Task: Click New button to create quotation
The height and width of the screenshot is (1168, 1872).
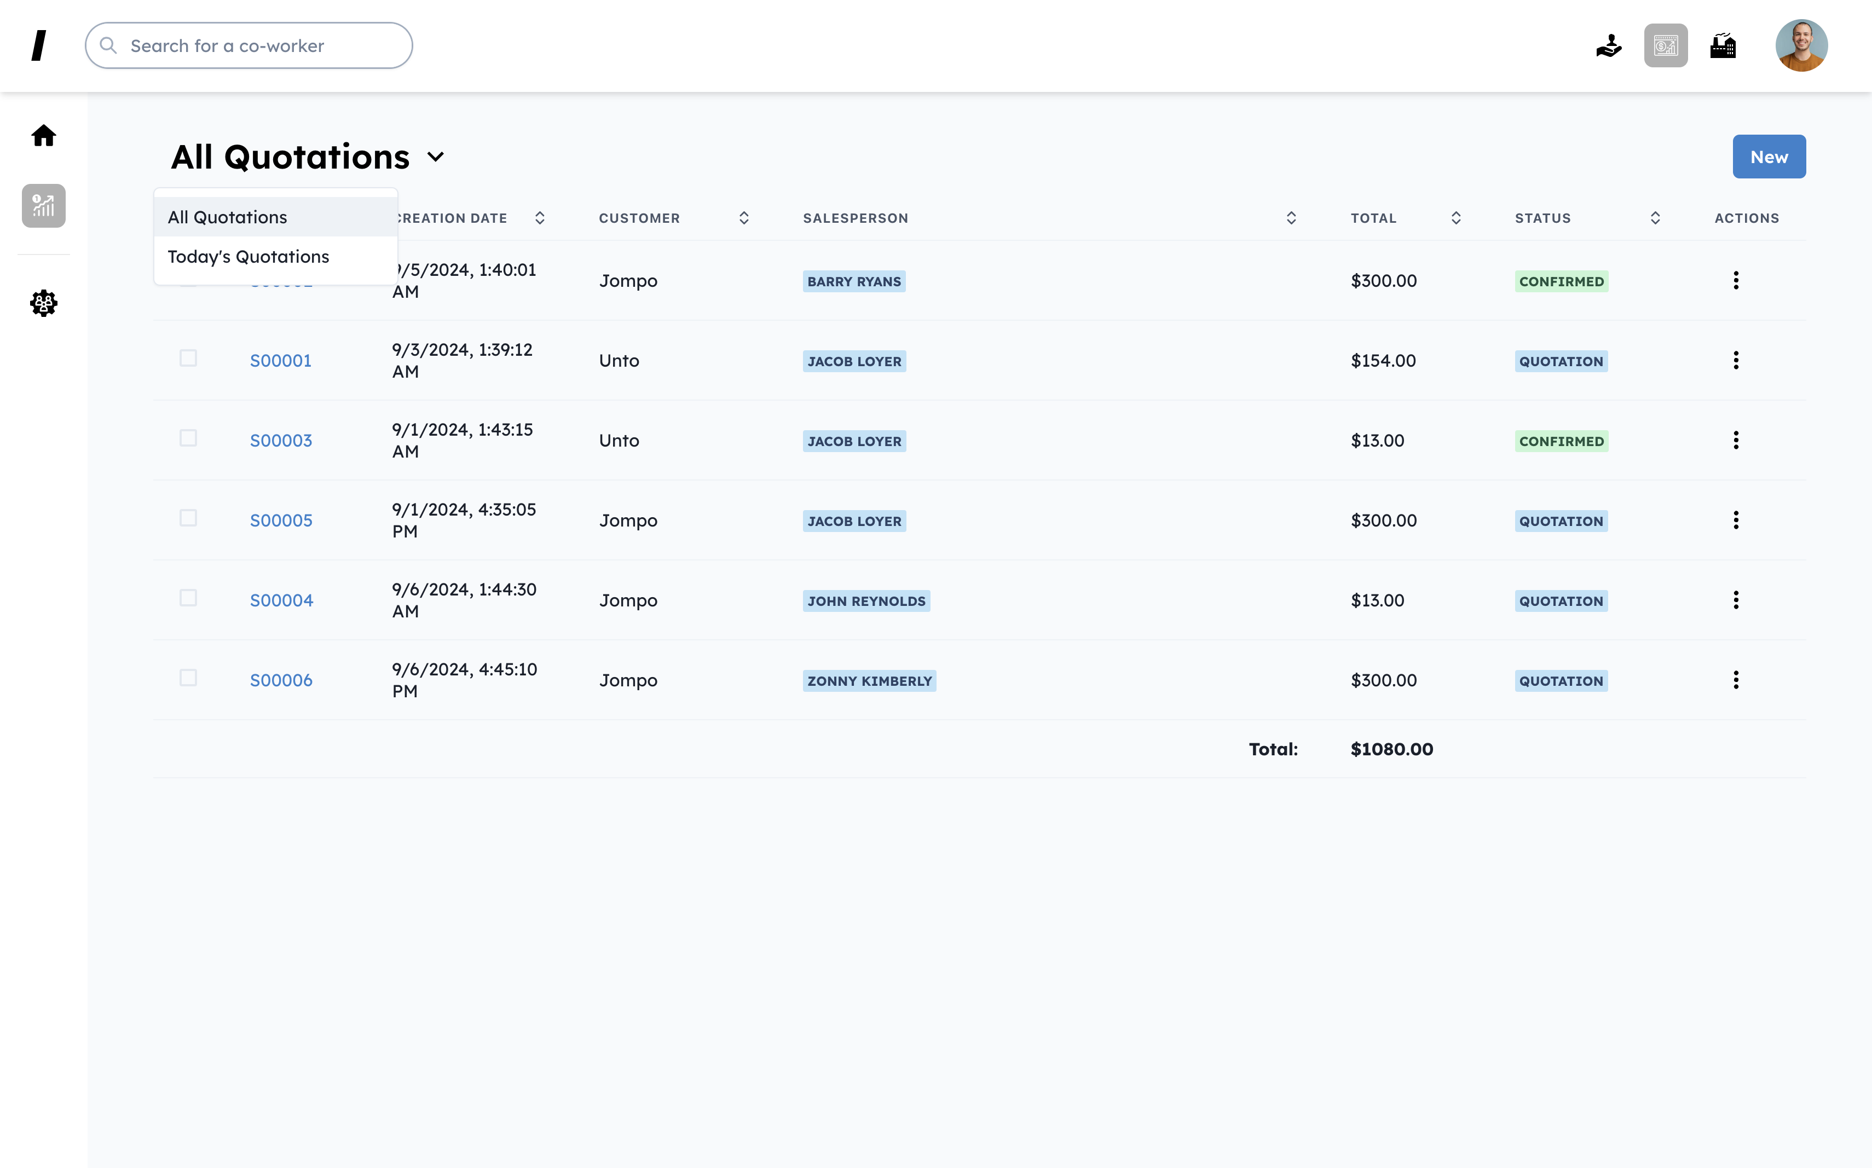Action: [x=1770, y=156]
